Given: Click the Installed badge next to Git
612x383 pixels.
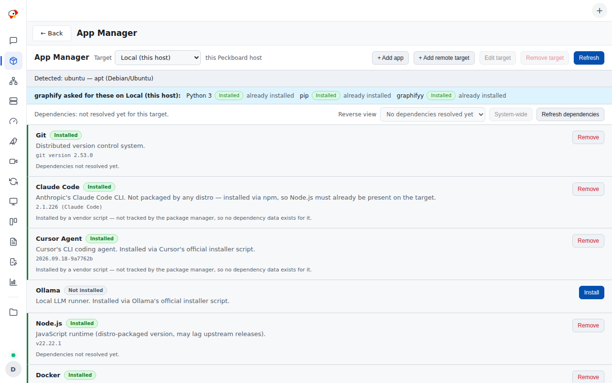Looking at the screenshot, I should point(66,135).
